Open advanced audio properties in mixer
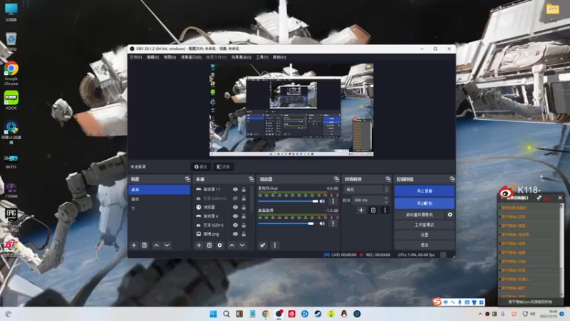The width and height of the screenshot is (570, 321). click(x=262, y=245)
